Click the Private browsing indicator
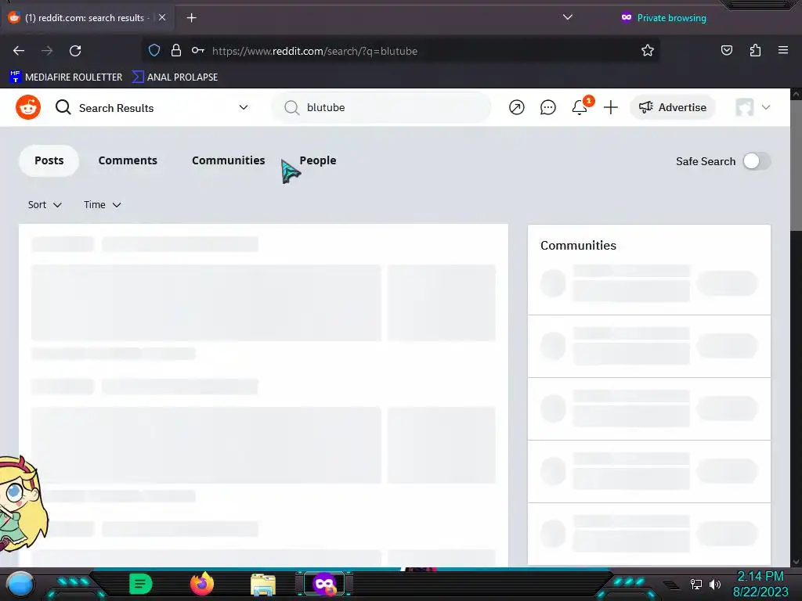This screenshot has height=601, width=802. click(663, 18)
